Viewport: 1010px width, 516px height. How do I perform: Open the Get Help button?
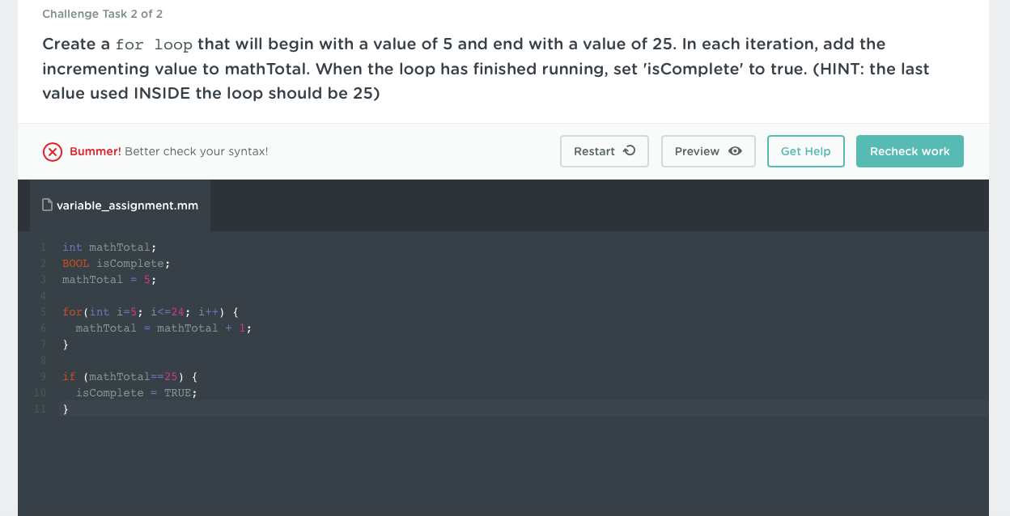(805, 151)
